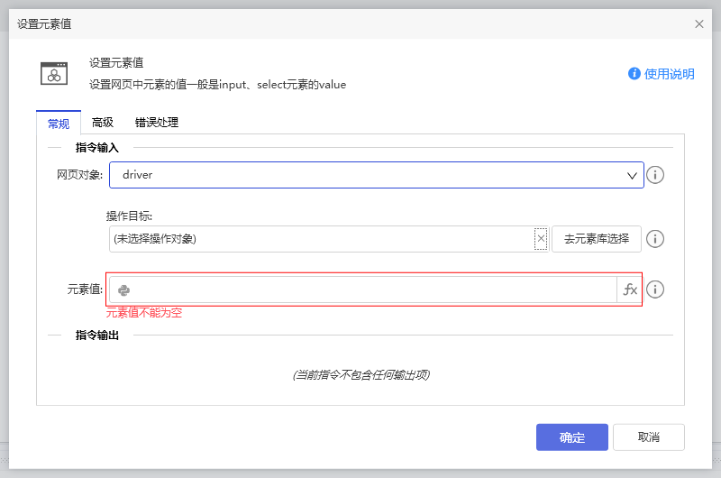Viewport: 721px width, 478px height.
Task: Click the 设置元素值 command icon
Action: pos(54,74)
